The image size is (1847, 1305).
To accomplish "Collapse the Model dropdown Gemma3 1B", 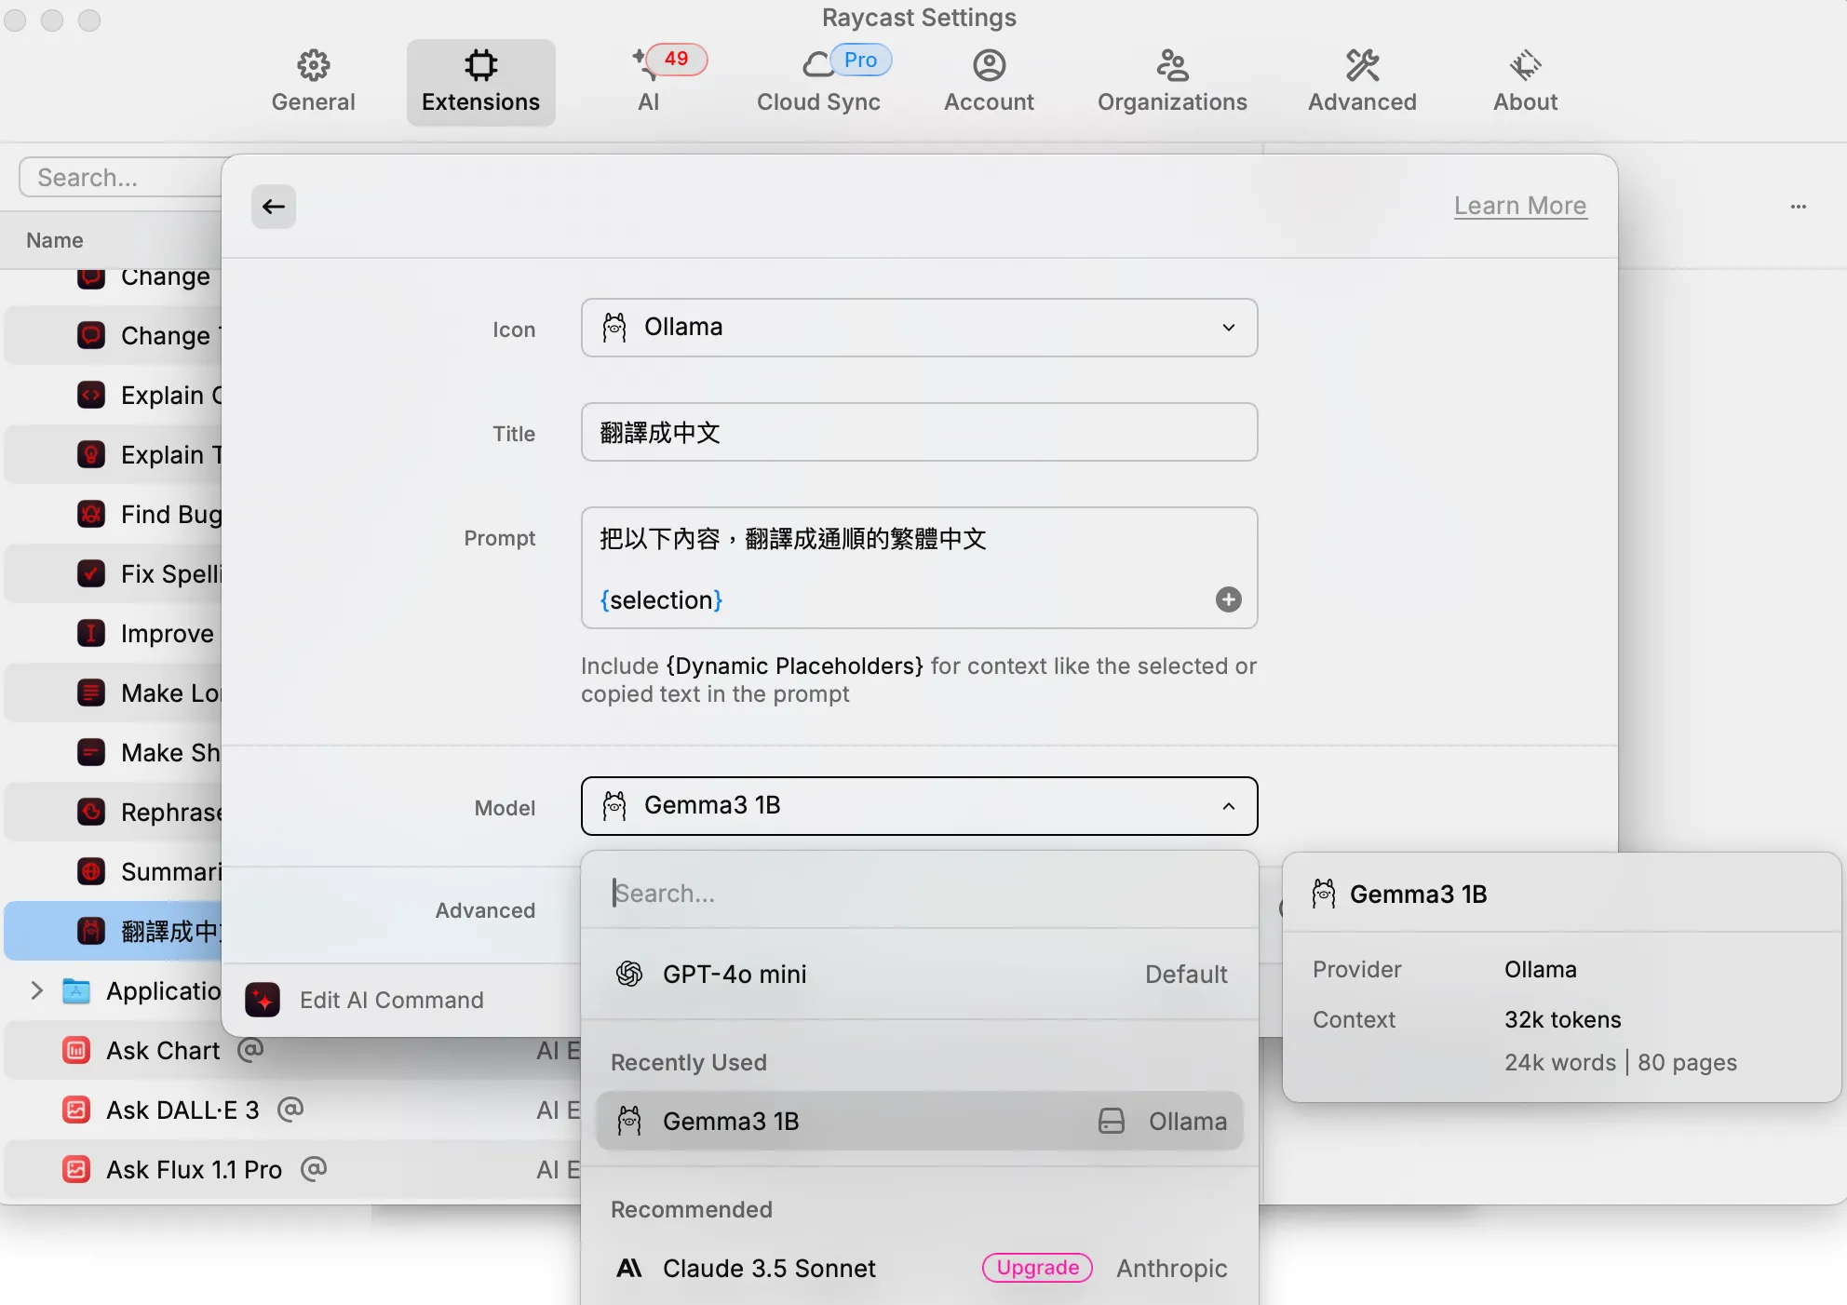I will 919,806.
